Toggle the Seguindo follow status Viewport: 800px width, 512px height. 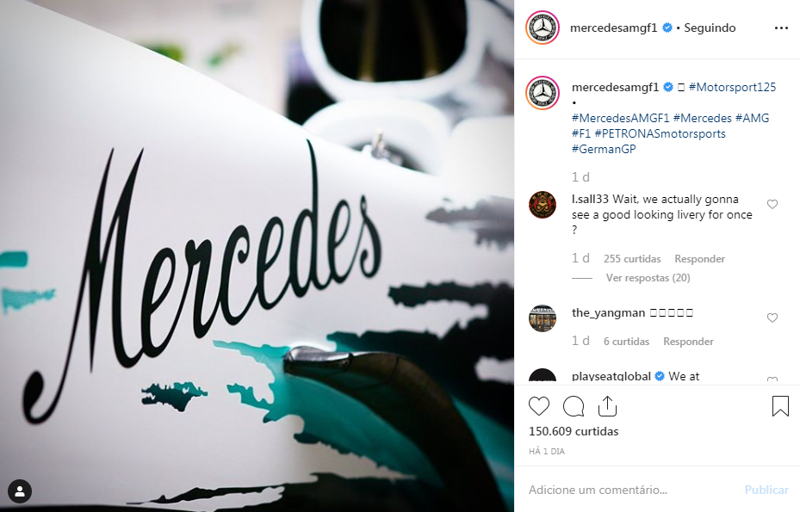(x=710, y=28)
